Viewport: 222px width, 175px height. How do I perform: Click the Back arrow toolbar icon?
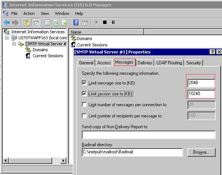click(7, 22)
